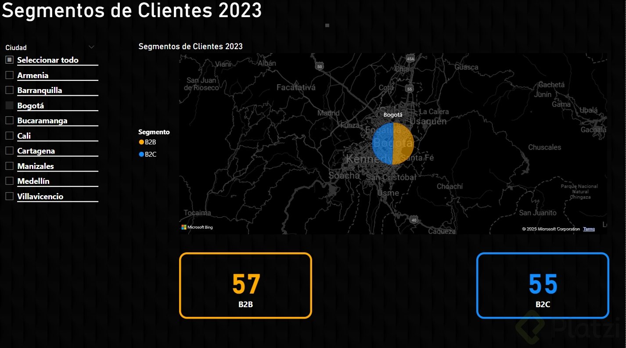Click the Tocaima label on the map
Viewport: 626px width, 348px height.
coord(198,213)
